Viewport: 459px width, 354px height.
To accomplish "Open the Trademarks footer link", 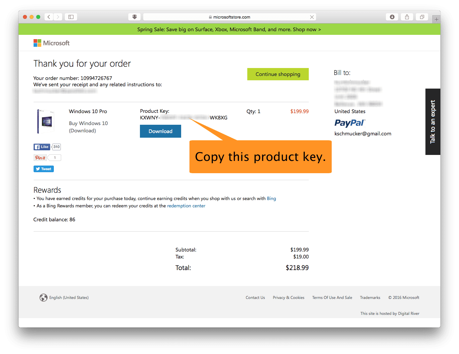I will coord(370,298).
